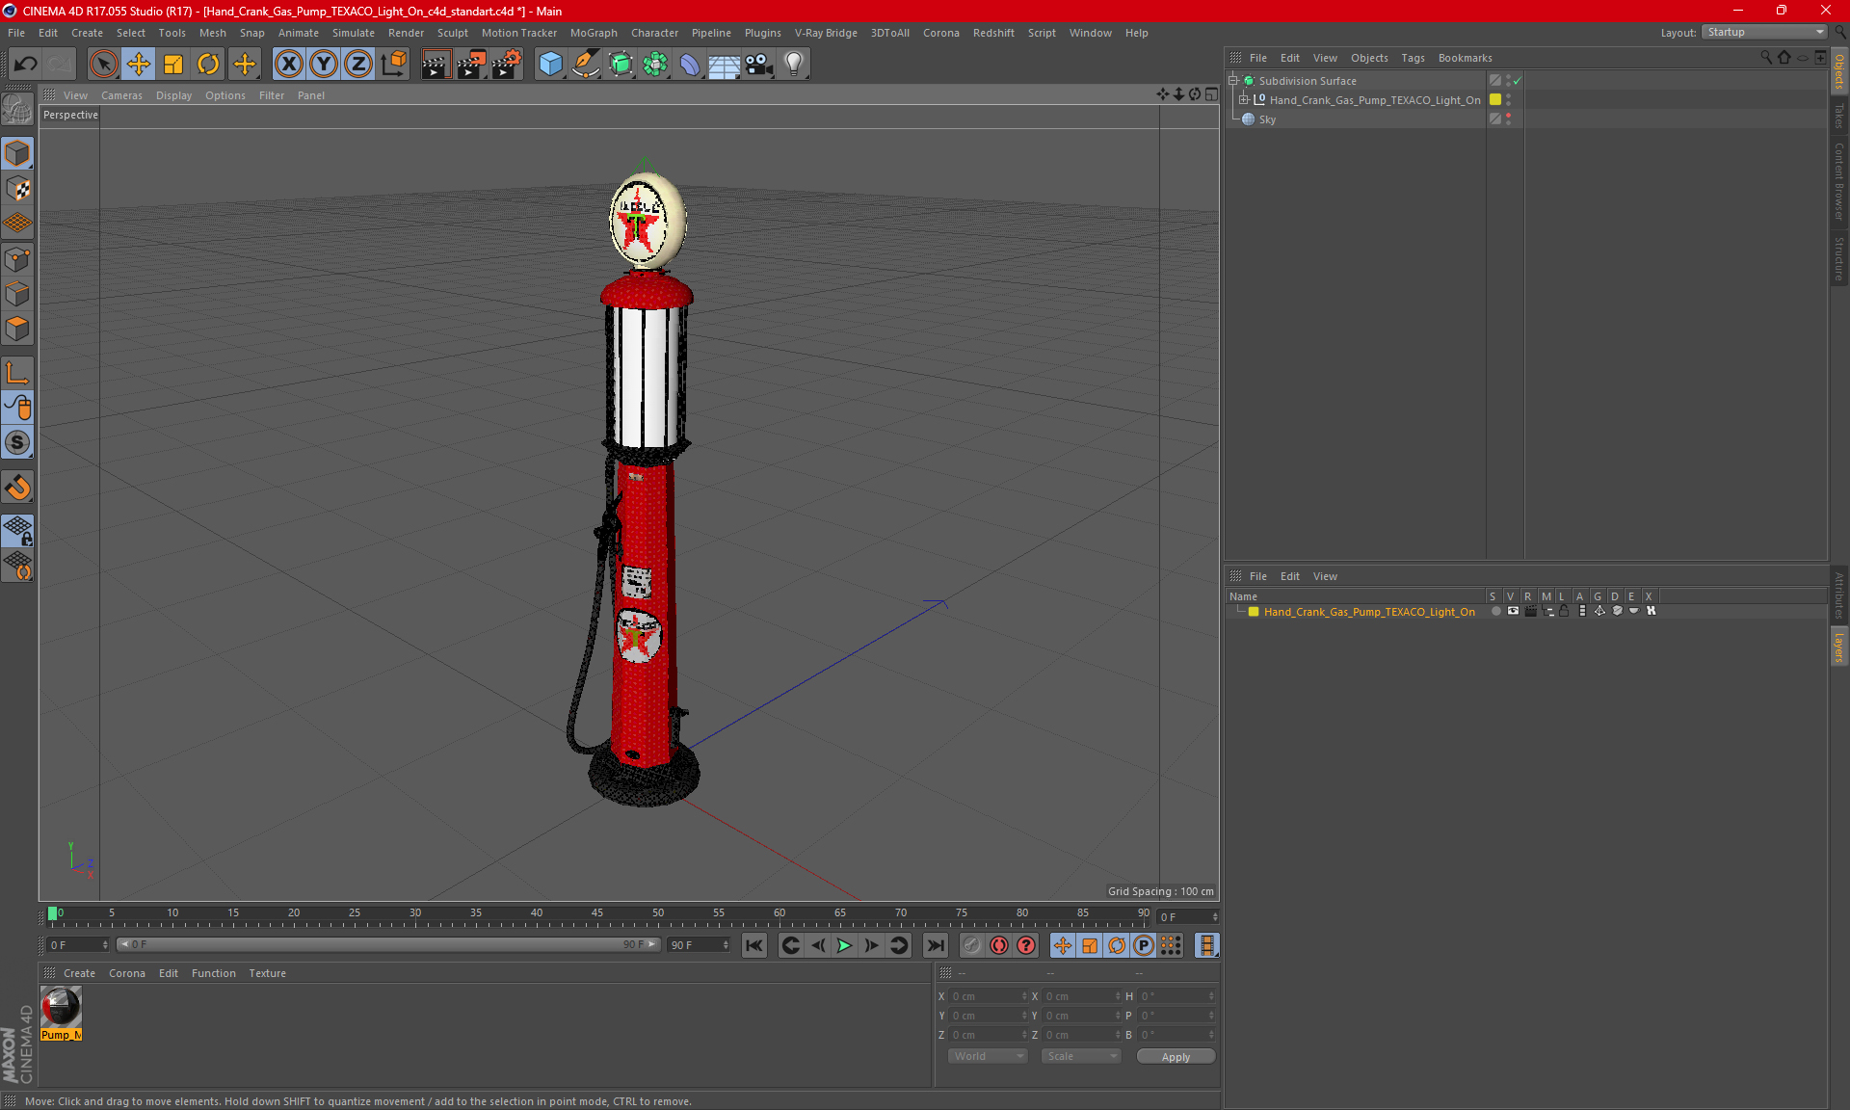
Task: Switch to Edges mode
Action: [x=17, y=294]
